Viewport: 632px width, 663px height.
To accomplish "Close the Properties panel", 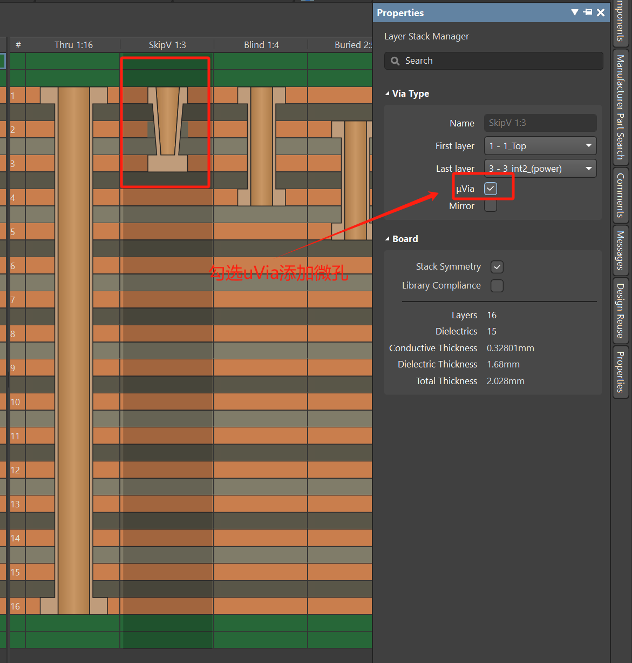I will [x=601, y=12].
